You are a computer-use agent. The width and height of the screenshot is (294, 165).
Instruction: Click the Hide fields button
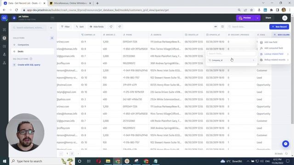97,27
